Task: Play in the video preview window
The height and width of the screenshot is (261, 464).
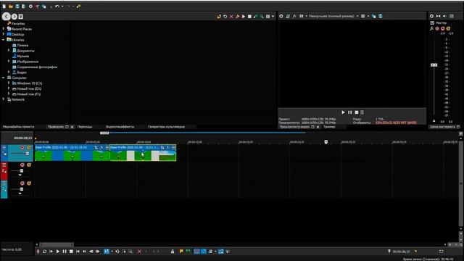Action: 343,112
